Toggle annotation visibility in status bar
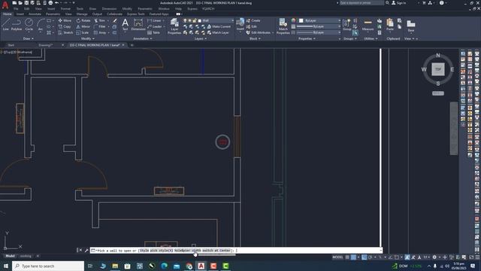Viewport: 481px width, 271px height. 407,257
